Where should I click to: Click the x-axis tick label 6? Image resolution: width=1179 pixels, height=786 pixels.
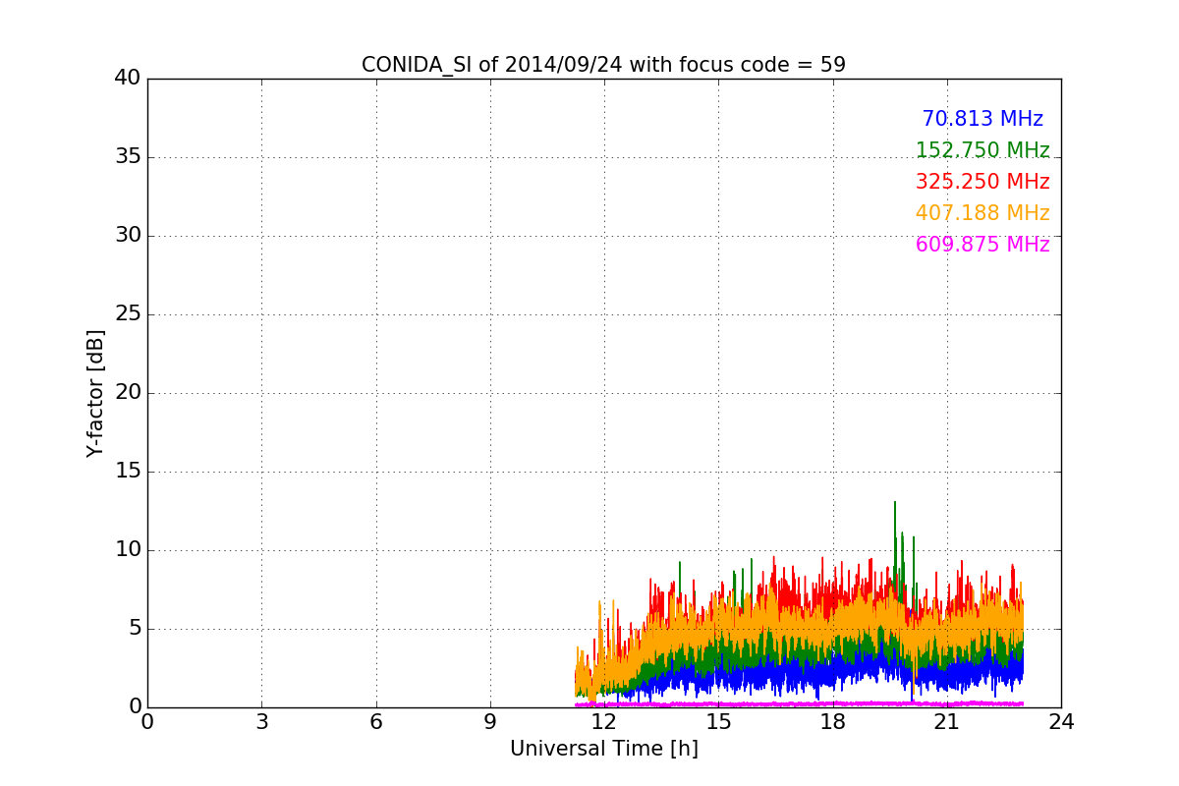tap(375, 722)
